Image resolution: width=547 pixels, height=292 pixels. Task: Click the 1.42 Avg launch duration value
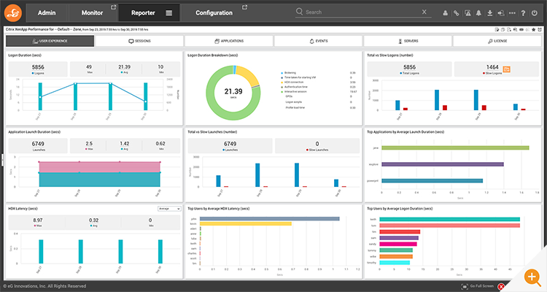tap(125, 144)
